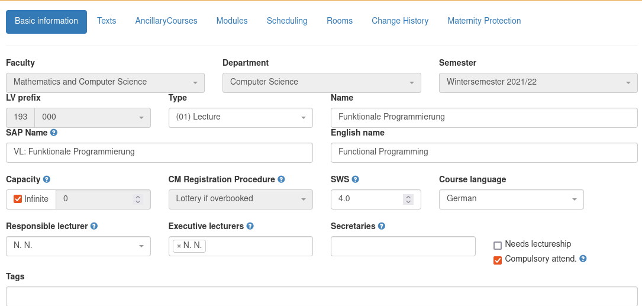Click Executive lecturers help icon
Screen dimensions: 642x306
pos(250,226)
